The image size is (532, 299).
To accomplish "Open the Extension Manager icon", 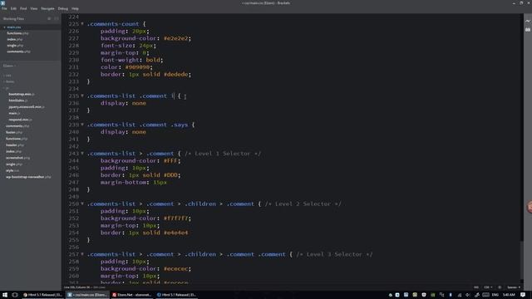I will 528,30.
